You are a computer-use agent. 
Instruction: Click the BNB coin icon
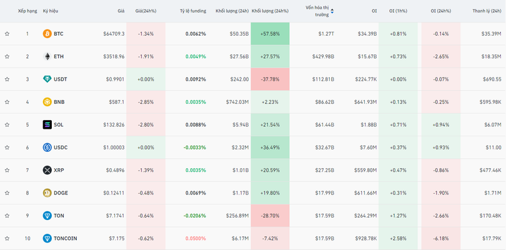[x=47, y=102]
